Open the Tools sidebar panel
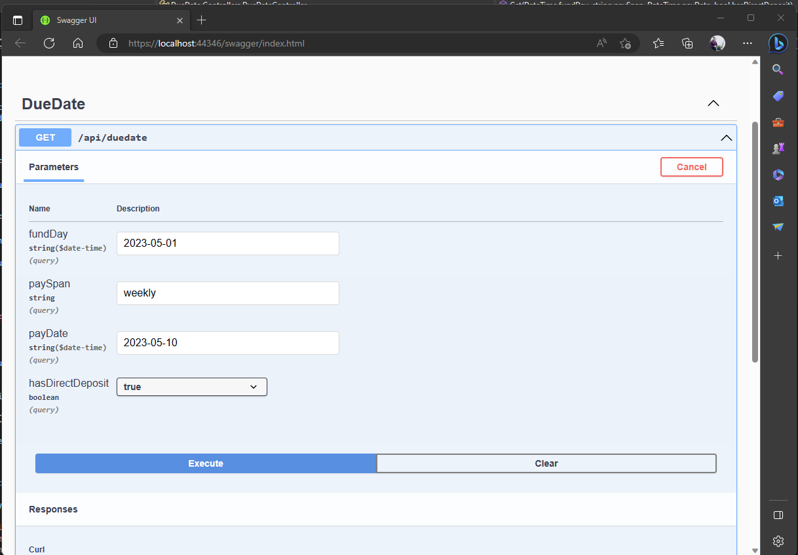This screenshot has height=555, width=798. click(778, 122)
